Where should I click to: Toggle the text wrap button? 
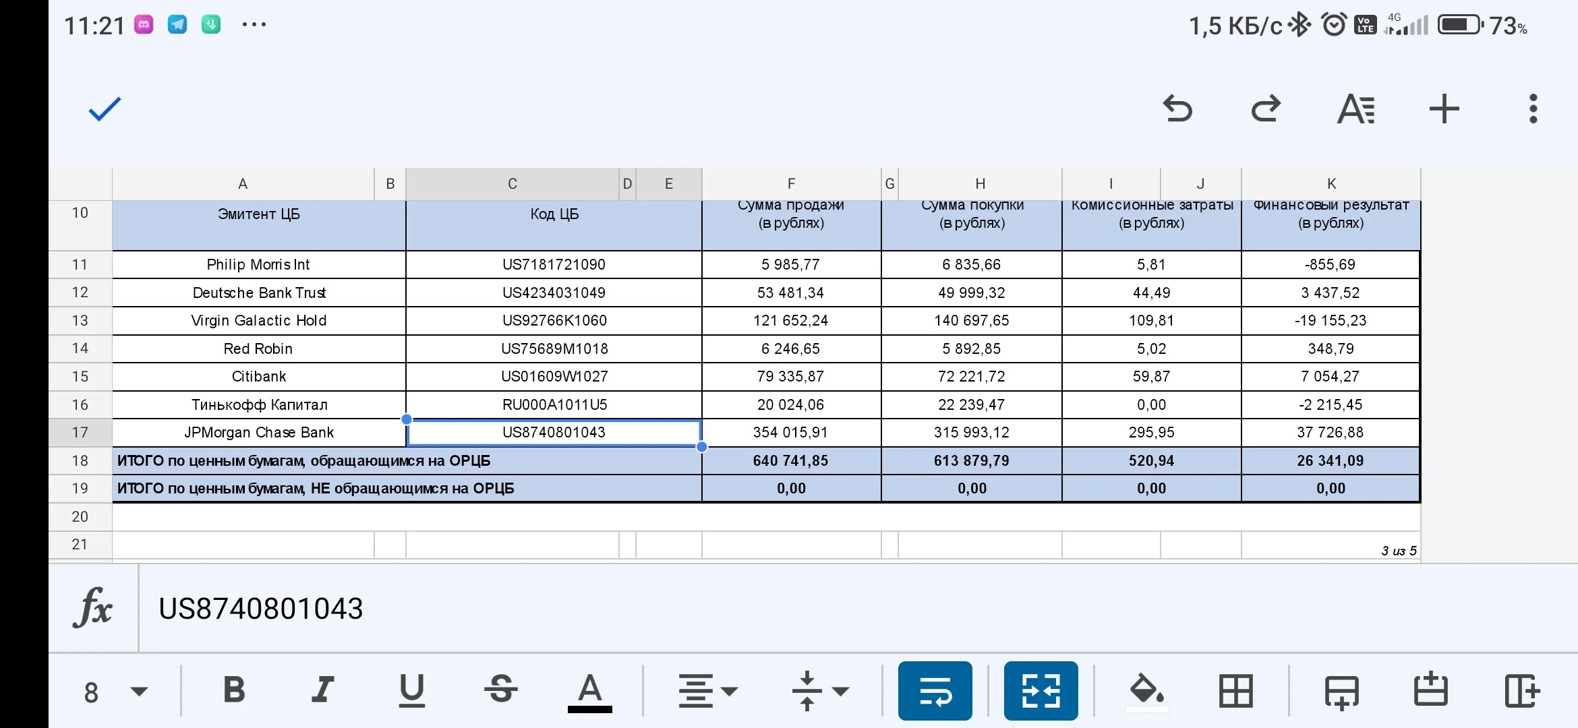(x=935, y=691)
